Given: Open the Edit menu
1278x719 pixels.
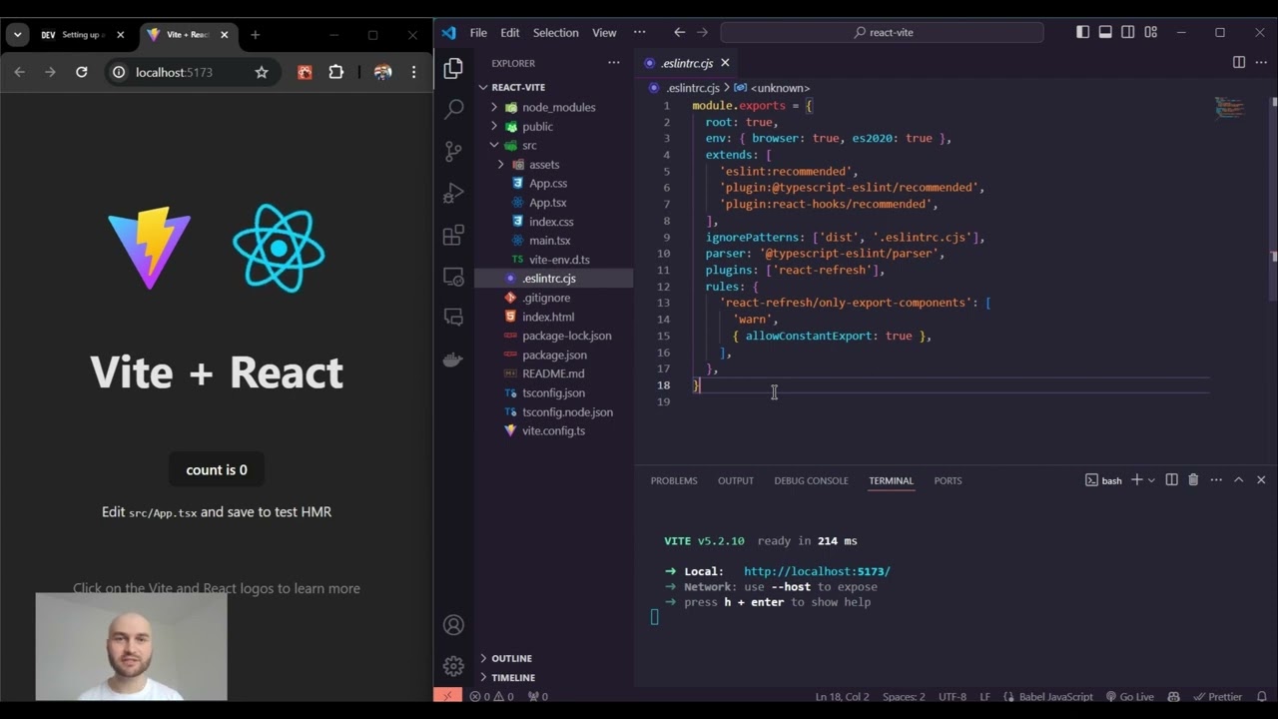Looking at the screenshot, I should pos(510,32).
